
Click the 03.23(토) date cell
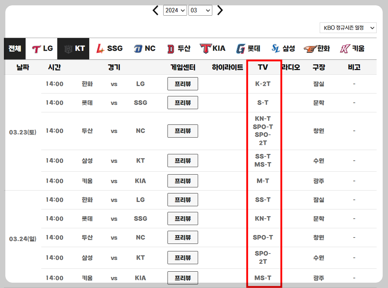23,132
